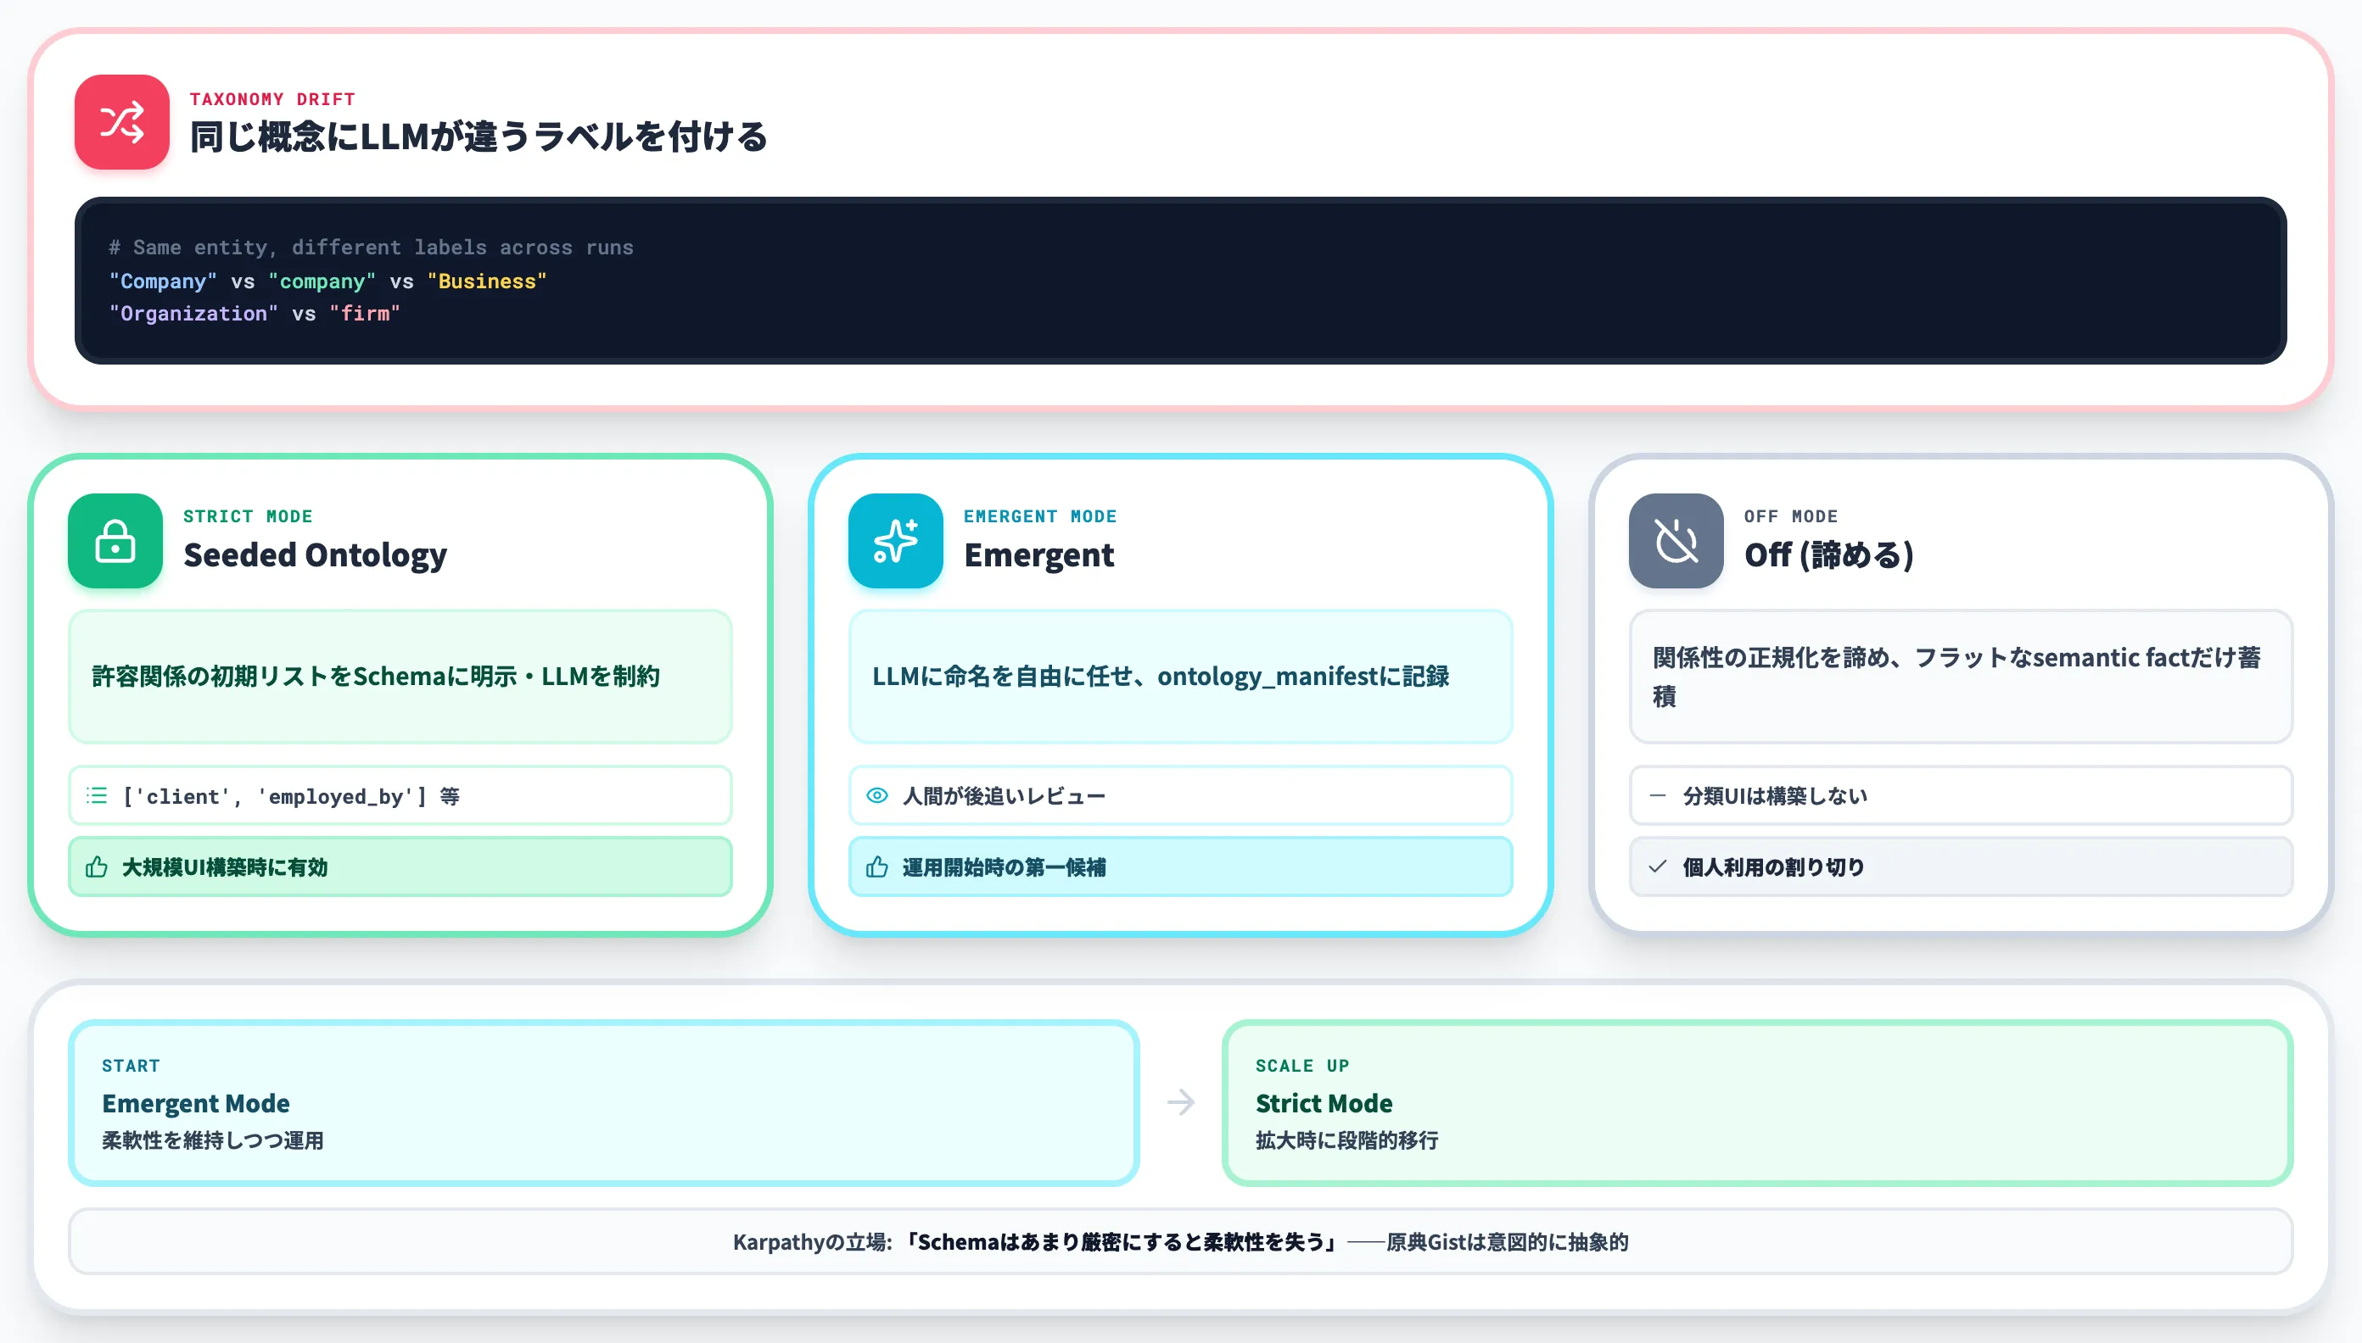Viewport: 2362px width, 1343px height.
Task: Click the Off (諦める) heading
Action: (x=1828, y=555)
